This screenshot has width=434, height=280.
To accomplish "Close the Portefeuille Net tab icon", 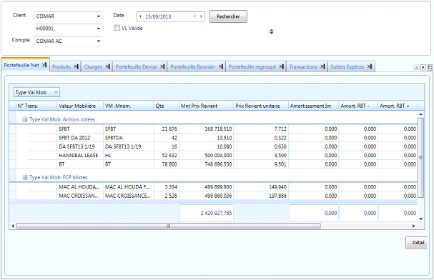I will pyautogui.click(x=44, y=65).
